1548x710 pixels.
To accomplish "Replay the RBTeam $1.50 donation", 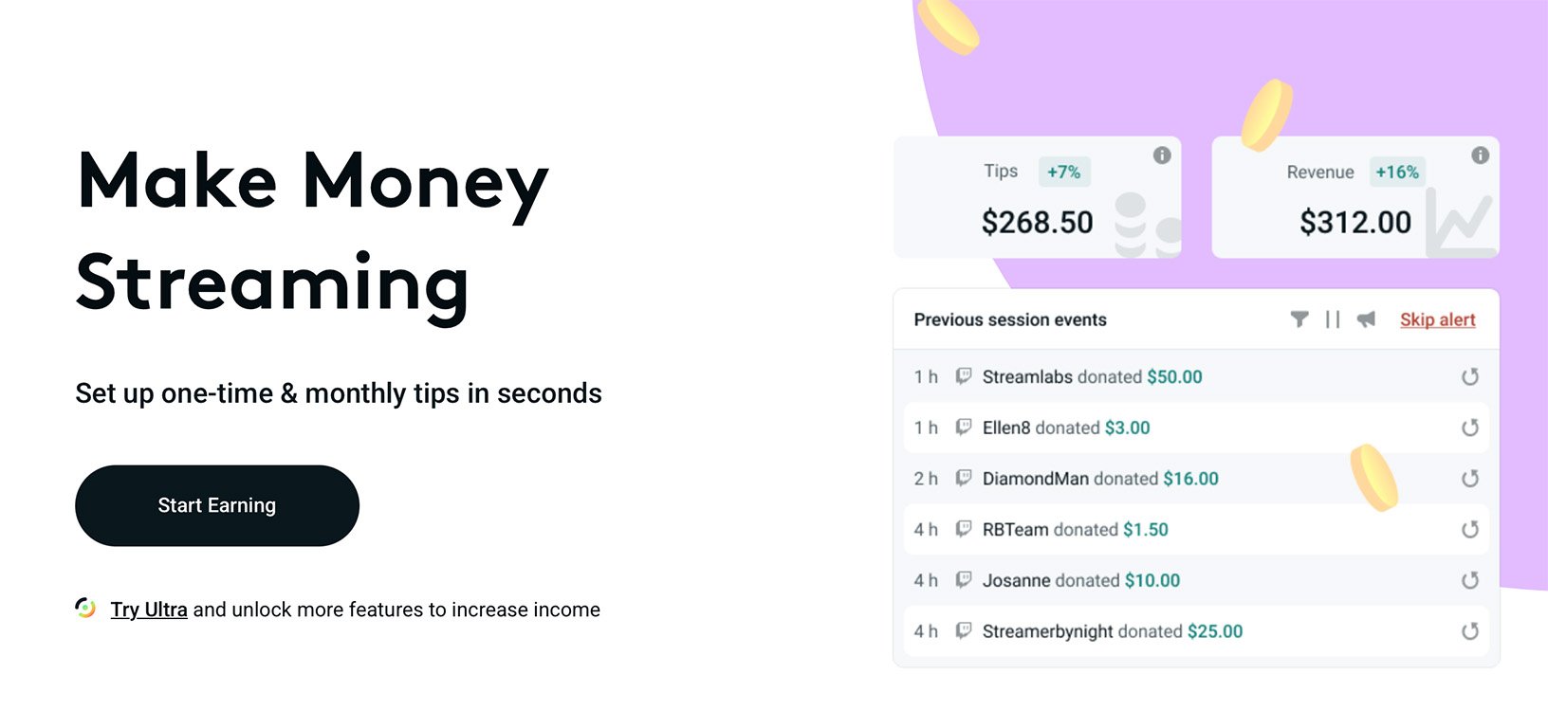I will point(1470,530).
